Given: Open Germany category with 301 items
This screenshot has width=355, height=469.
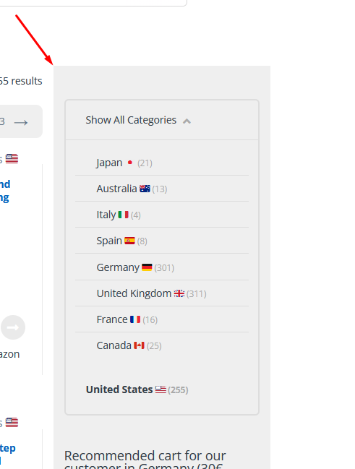Looking at the screenshot, I should tap(118, 267).
